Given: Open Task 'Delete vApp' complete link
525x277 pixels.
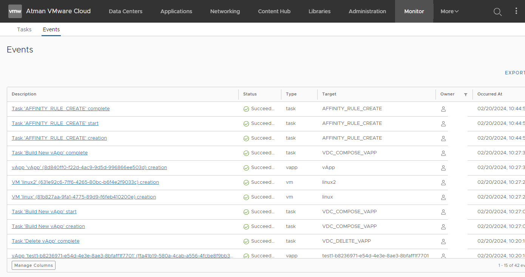Looking at the screenshot, I should coord(45,241).
